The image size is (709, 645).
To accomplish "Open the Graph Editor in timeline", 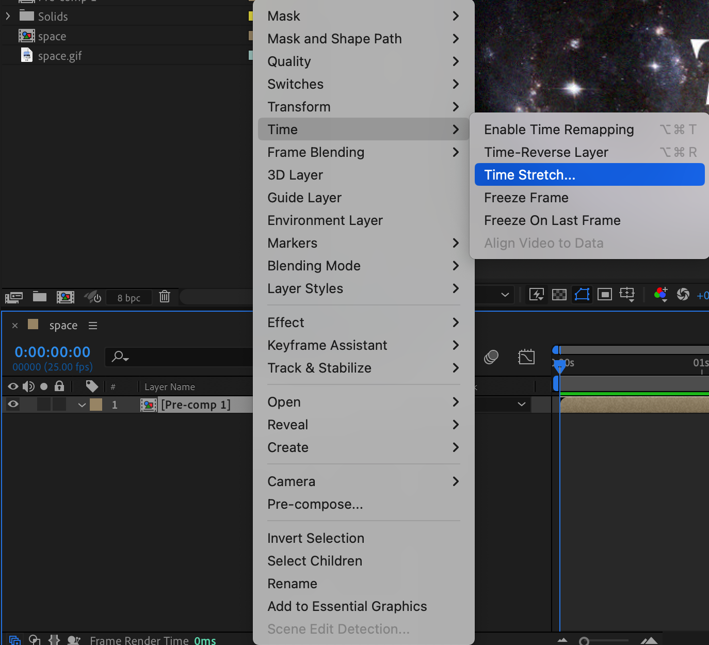I will click(x=526, y=357).
